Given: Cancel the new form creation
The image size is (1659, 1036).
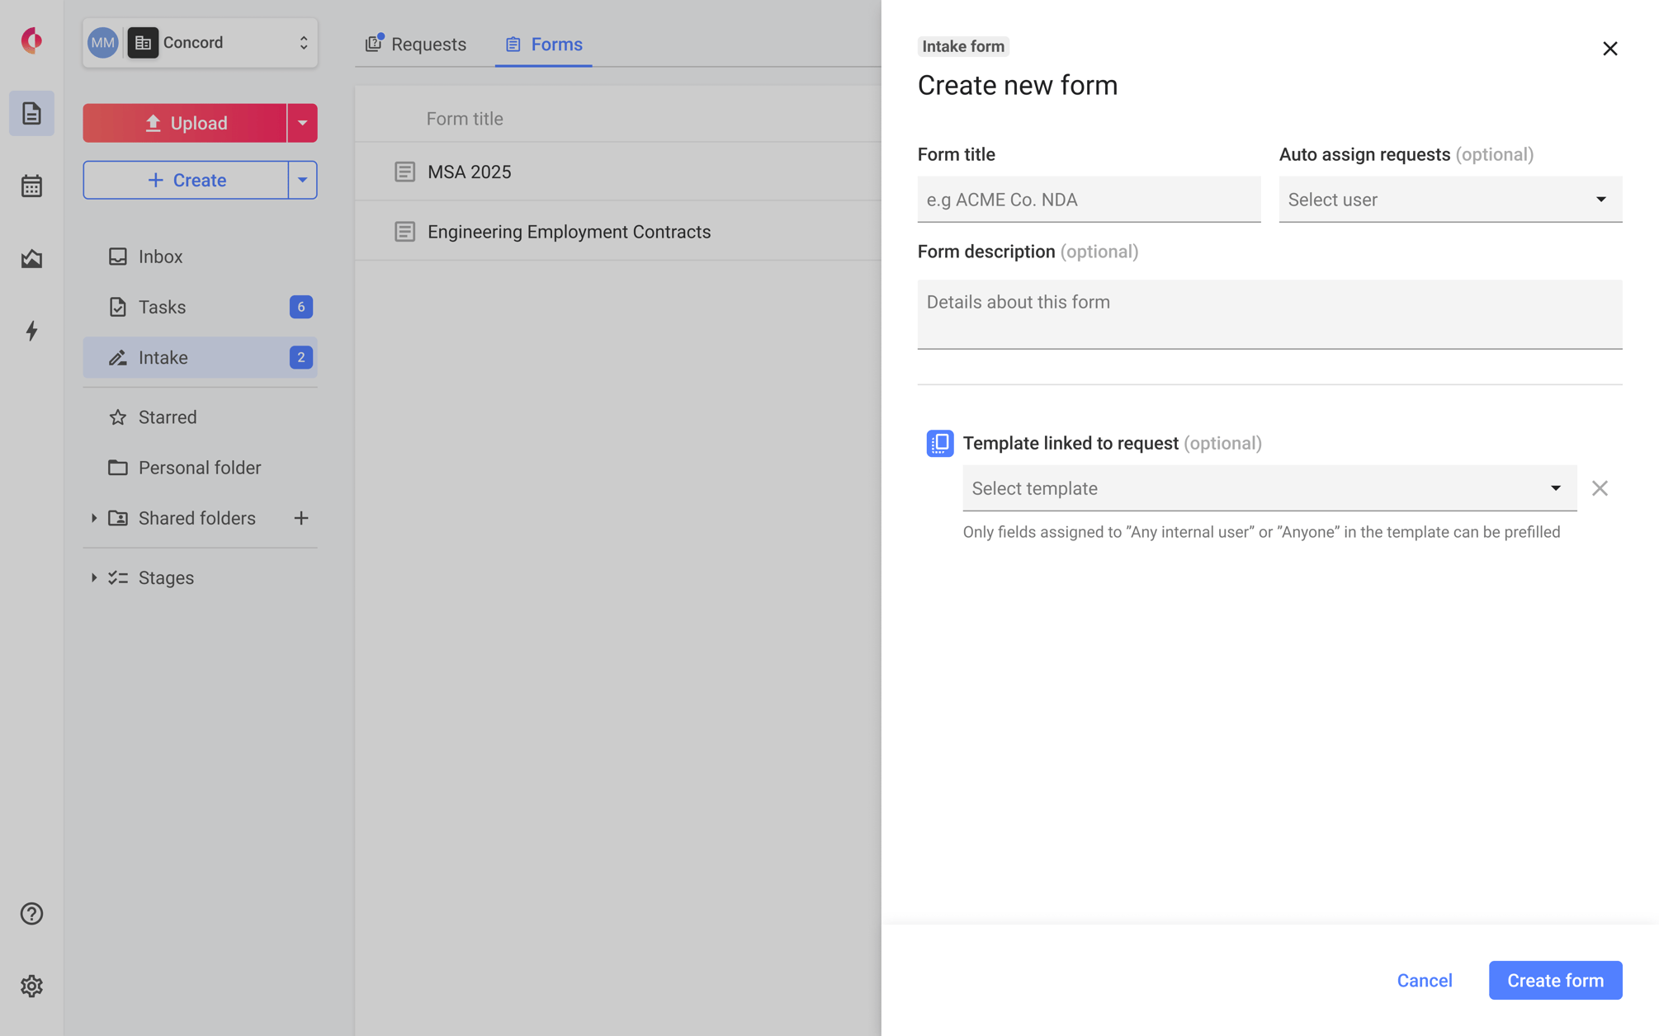Looking at the screenshot, I should 1424,980.
